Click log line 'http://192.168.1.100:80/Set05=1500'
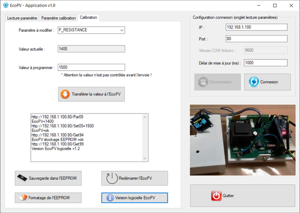 coord(62,126)
